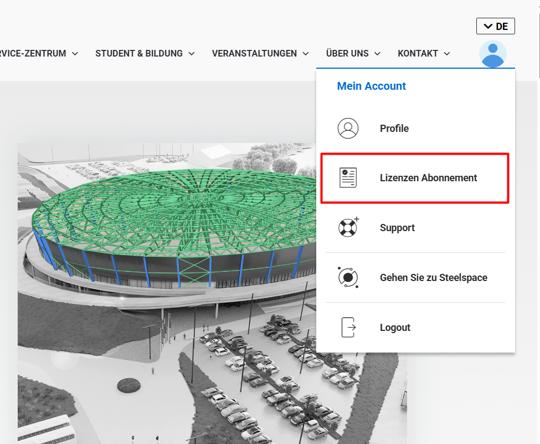Select Lizenzen Abonnement menu entry
This screenshot has width=540, height=444.
415,178
